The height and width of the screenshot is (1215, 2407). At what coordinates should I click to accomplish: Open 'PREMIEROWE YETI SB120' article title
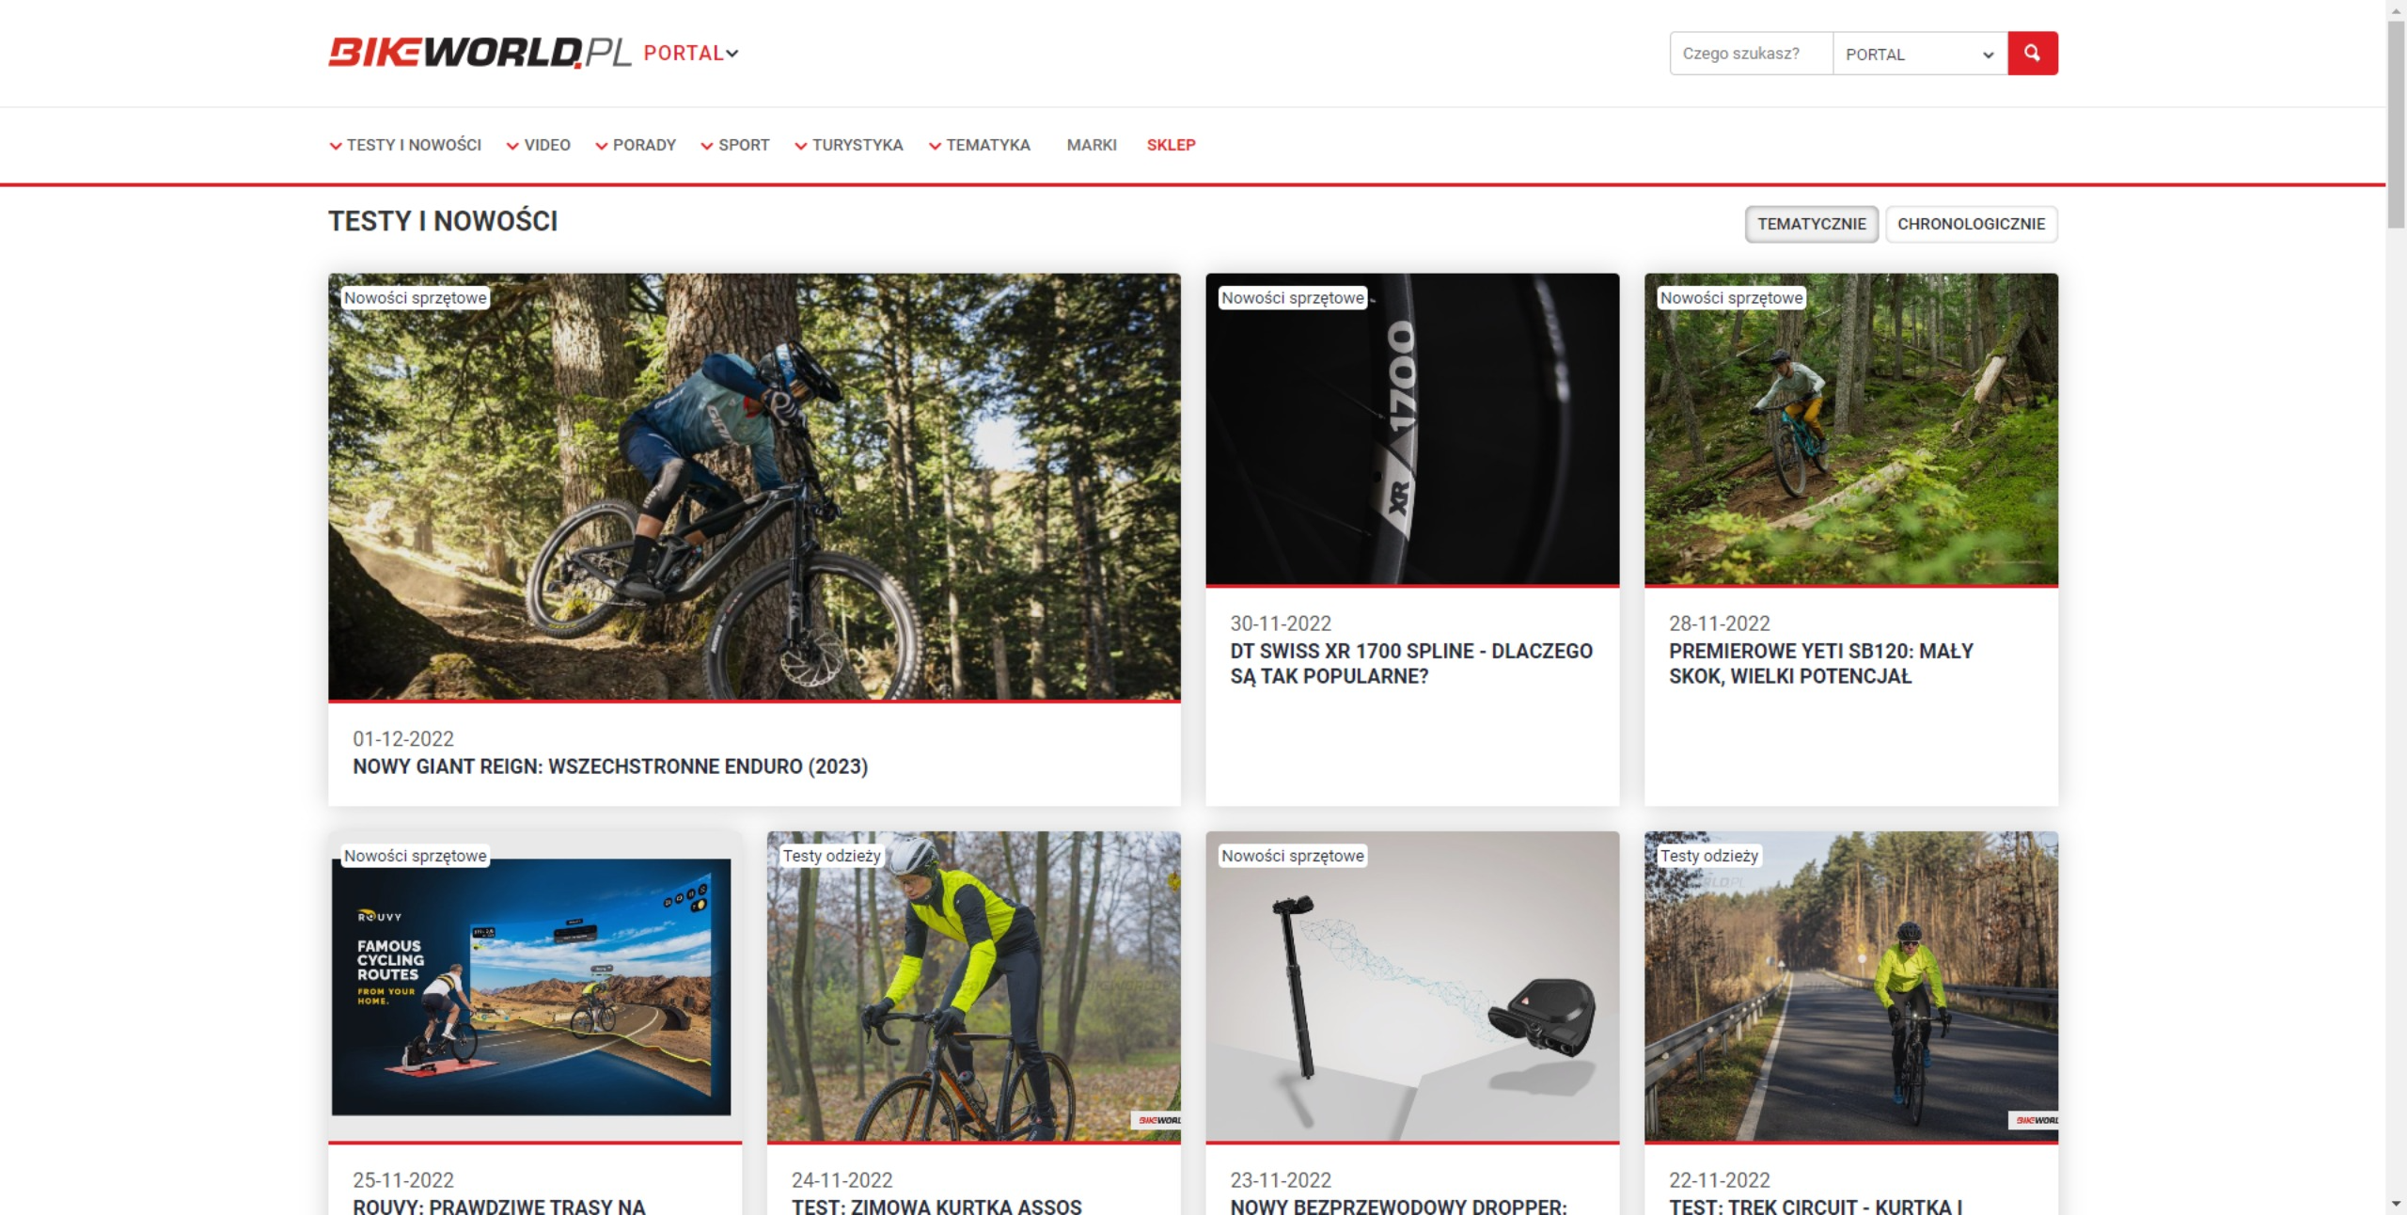(x=1820, y=663)
